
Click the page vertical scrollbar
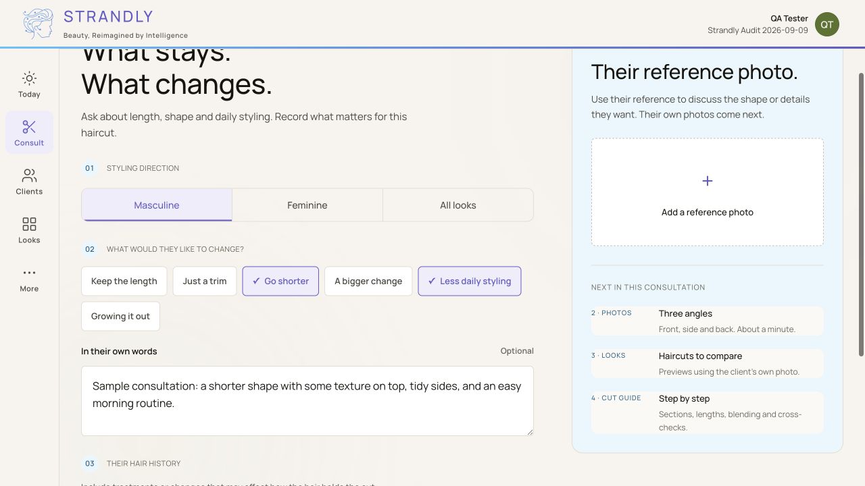pyautogui.click(x=861, y=215)
